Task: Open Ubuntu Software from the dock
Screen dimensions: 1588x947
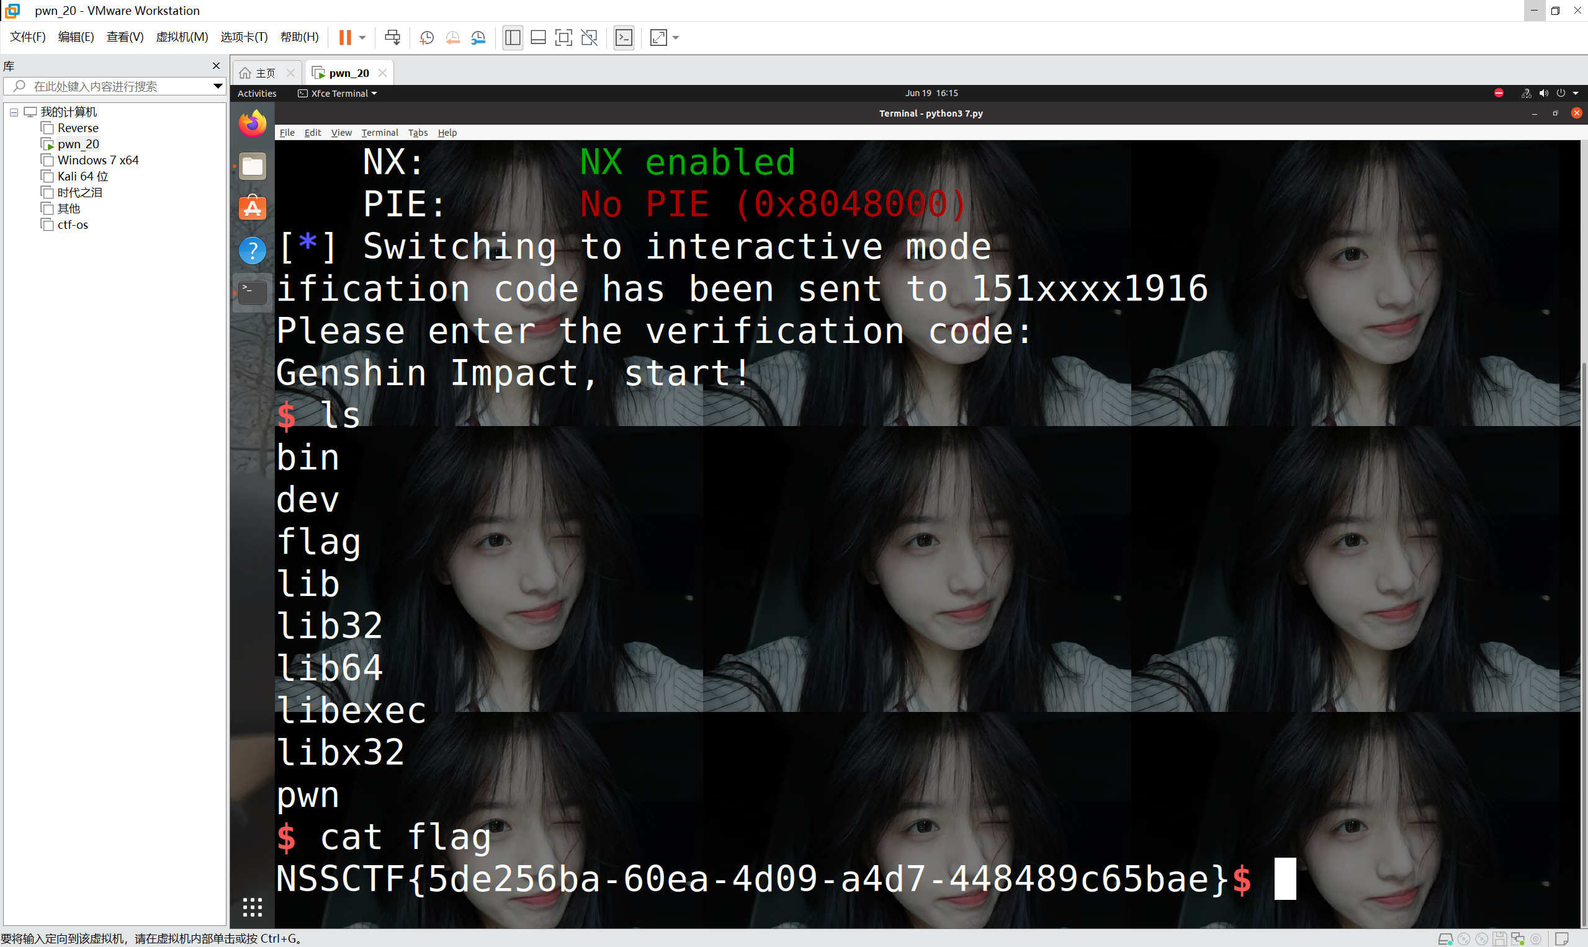Action: click(x=252, y=208)
